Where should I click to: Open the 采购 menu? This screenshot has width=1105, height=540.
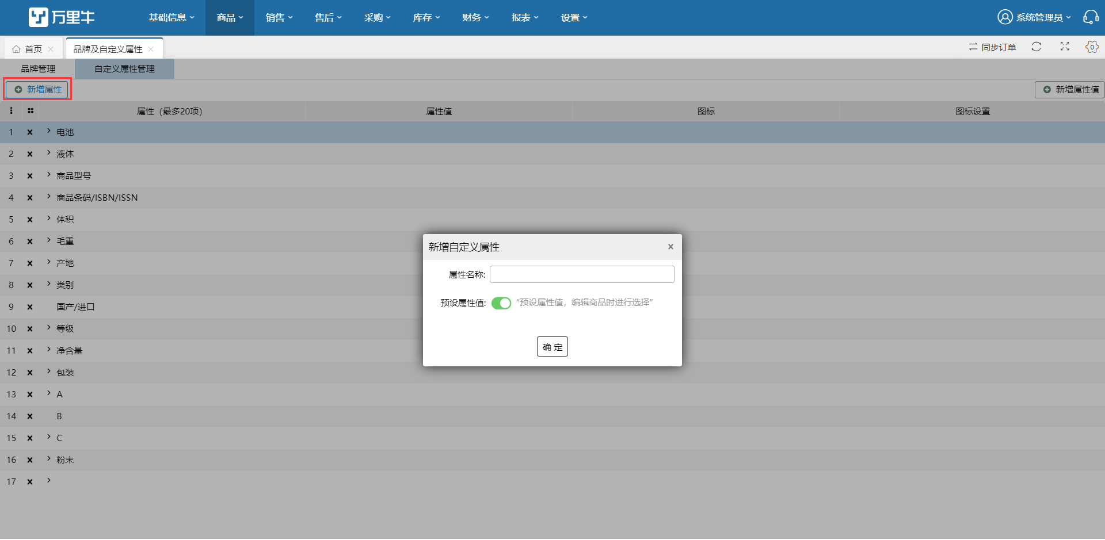377,18
